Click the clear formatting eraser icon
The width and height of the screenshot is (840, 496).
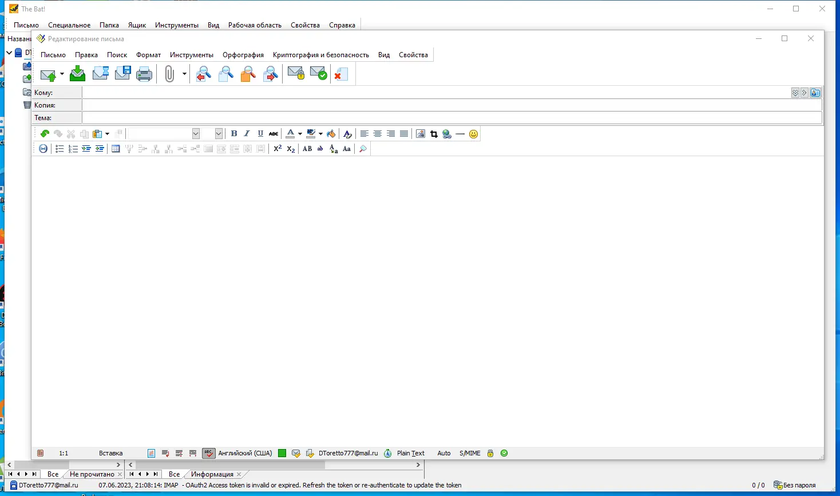347,134
